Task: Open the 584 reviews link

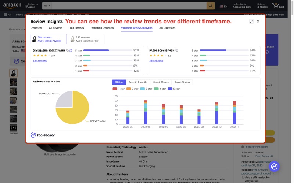Action: coord(40,61)
